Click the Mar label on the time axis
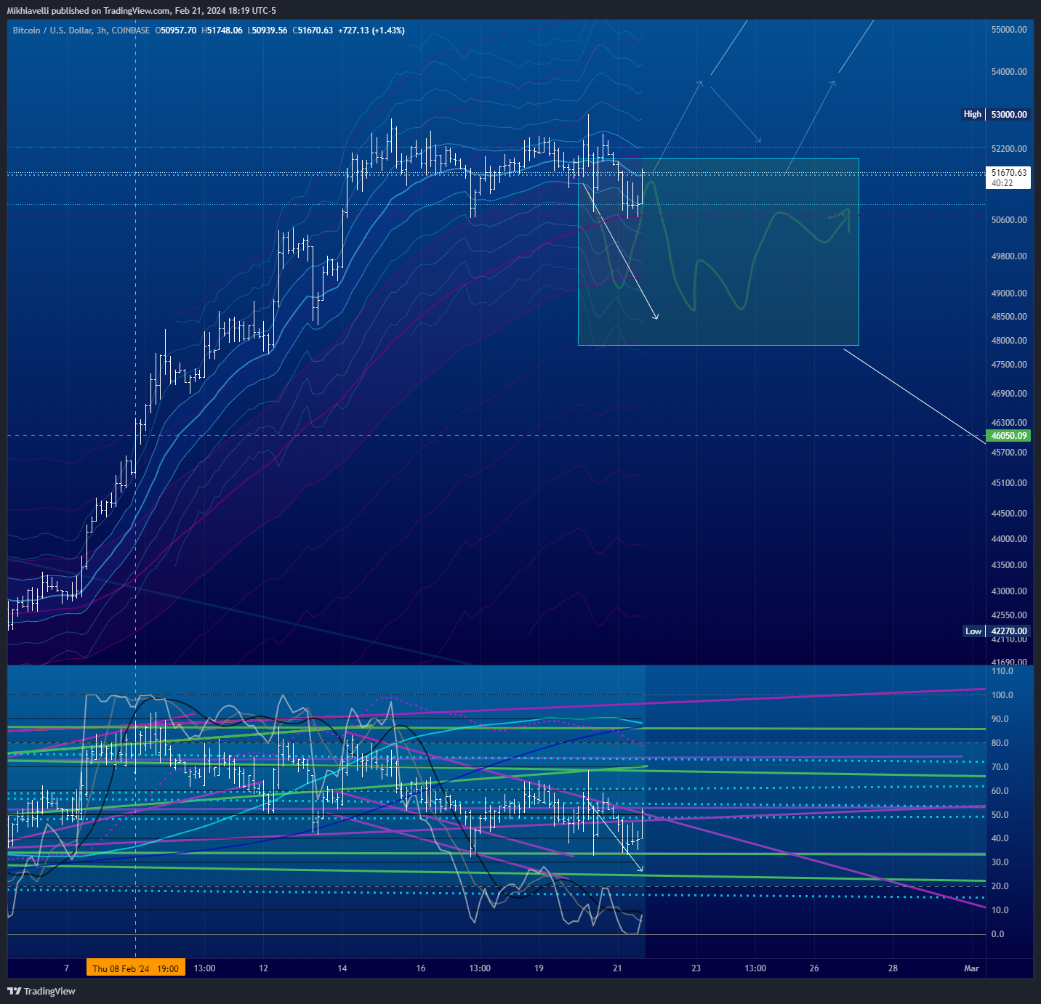This screenshot has width=1041, height=1004. point(972,968)
